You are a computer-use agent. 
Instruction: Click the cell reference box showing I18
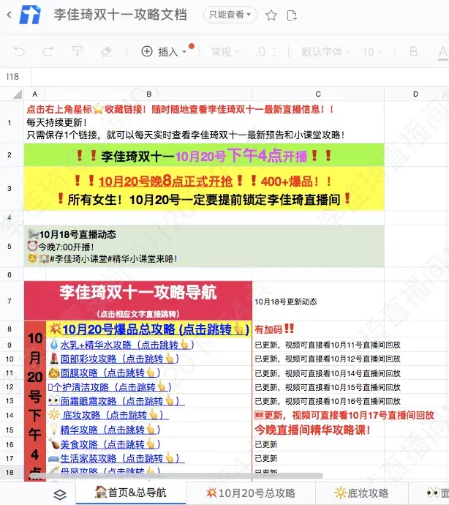pos(13,76)
